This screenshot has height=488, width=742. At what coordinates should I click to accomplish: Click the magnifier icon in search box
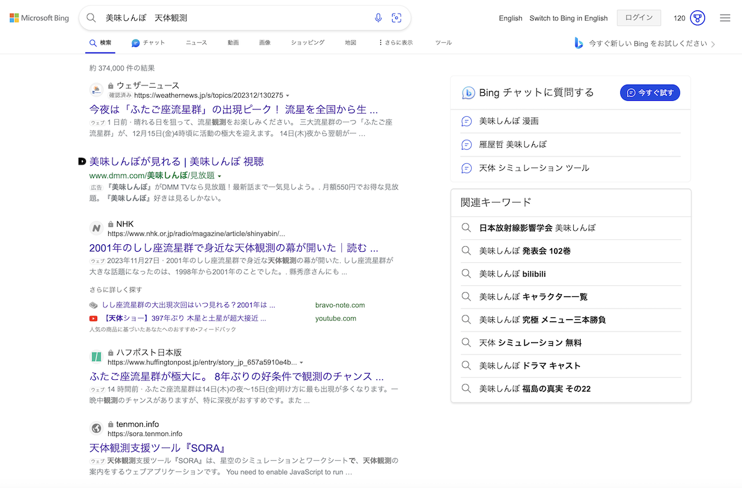click(x=92, y=18)
